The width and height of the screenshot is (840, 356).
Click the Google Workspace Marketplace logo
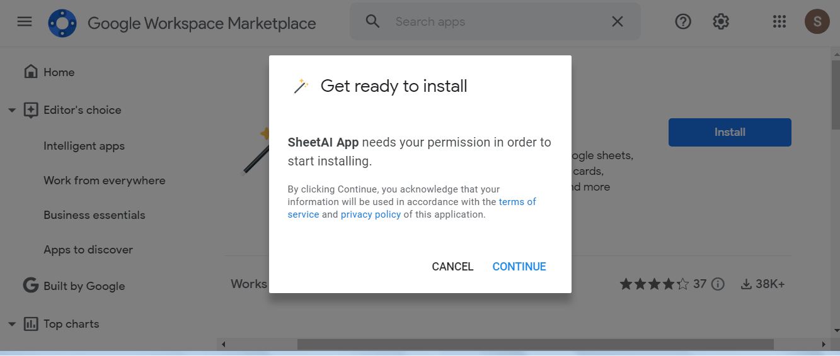[62, 23]
